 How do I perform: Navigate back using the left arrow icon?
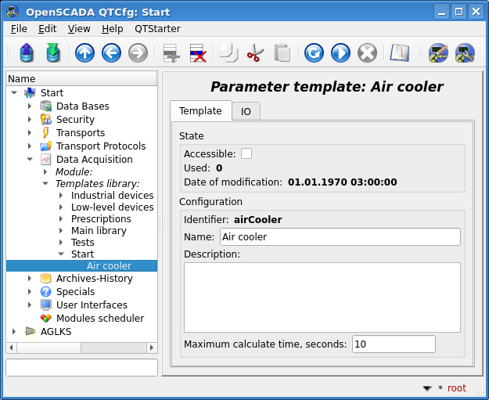[x=111, y=53]
